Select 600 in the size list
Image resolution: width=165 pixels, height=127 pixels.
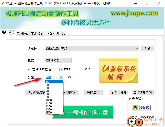click(54, 88)
